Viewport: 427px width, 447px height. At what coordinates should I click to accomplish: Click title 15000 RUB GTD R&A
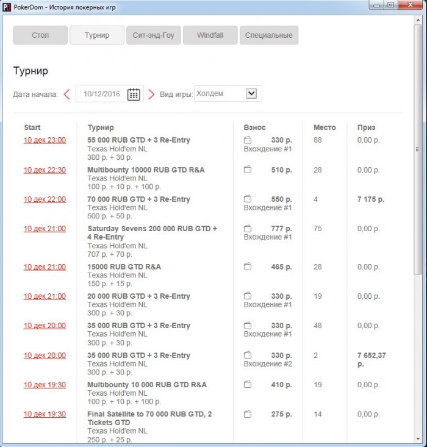tap(124, 267)
